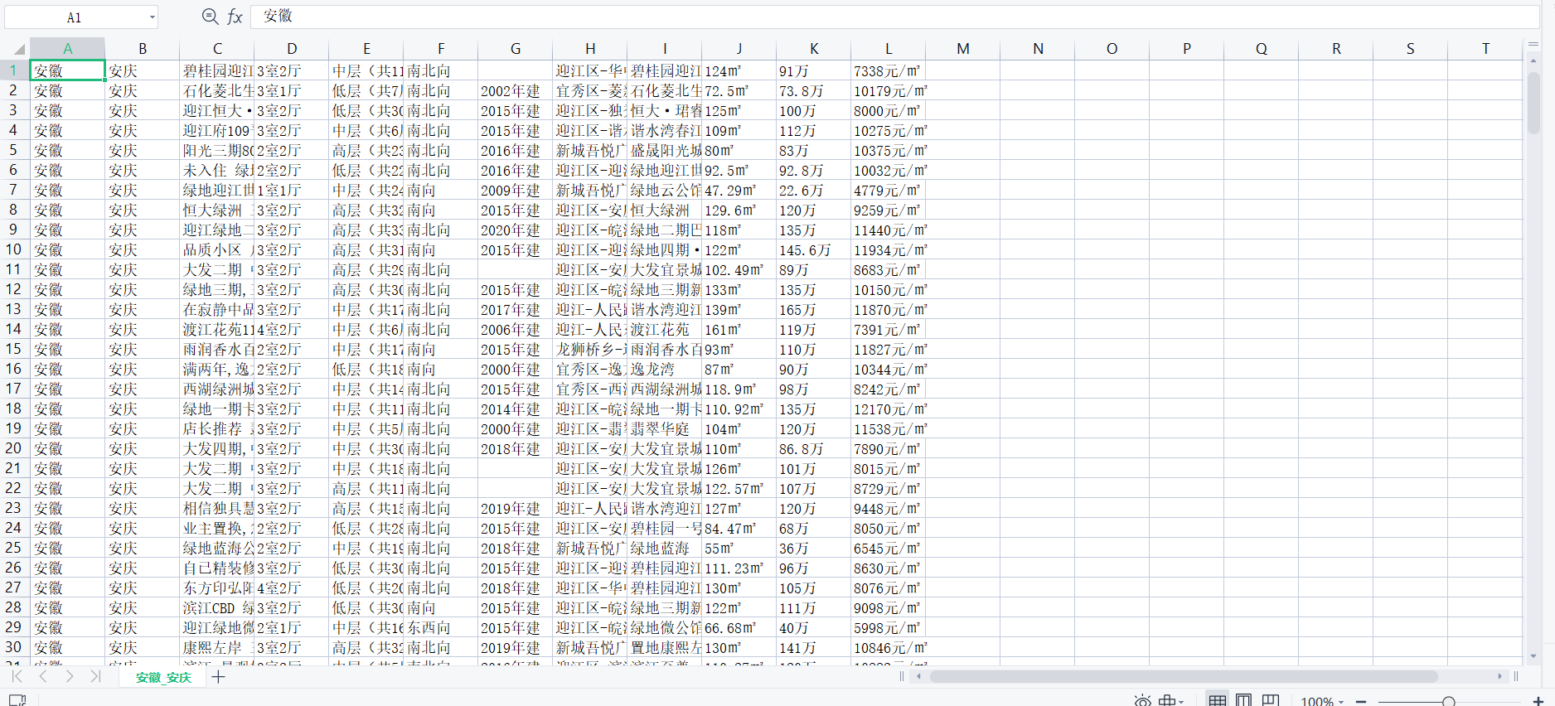This screenshot has height=706, width=1555.
Task: Click cell with 龙狮桥乡
Action: tap(590, 349)
